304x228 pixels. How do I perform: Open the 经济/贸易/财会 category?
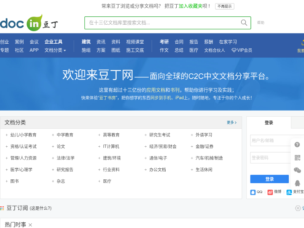[163, 147]
